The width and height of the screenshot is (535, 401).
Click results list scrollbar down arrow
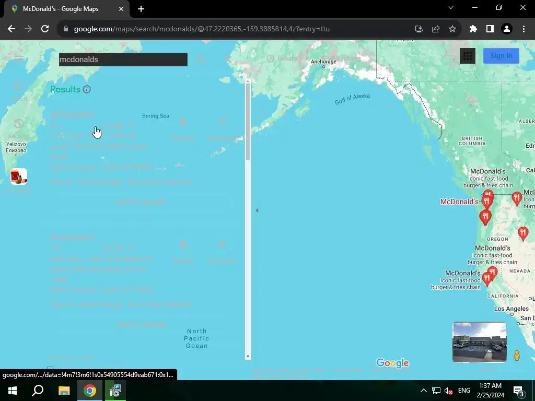(x=248, y=356)
